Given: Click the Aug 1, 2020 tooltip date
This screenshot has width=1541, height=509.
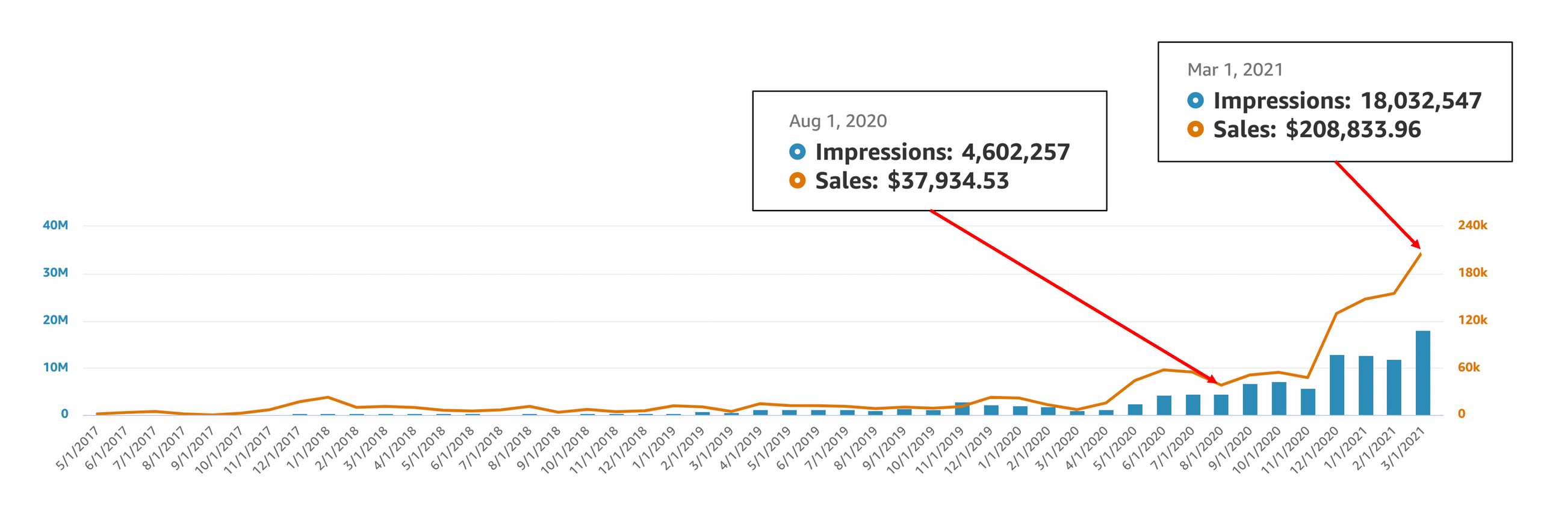Looking at the screenshot, I should point(837,121).
